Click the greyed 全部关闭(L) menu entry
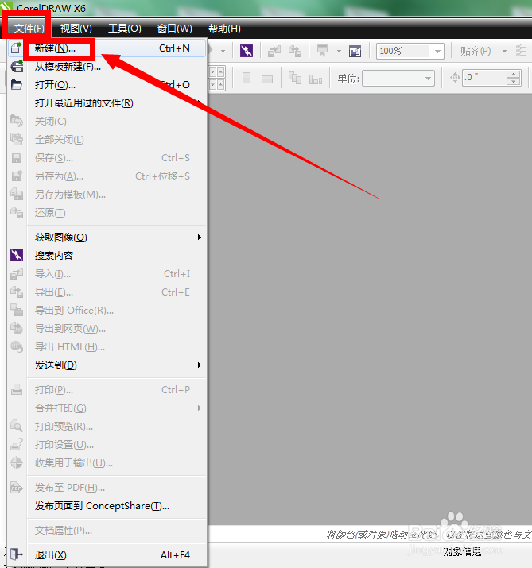This screenshot has height=568, width=532. pyautogui.click(x=107, y=140)
